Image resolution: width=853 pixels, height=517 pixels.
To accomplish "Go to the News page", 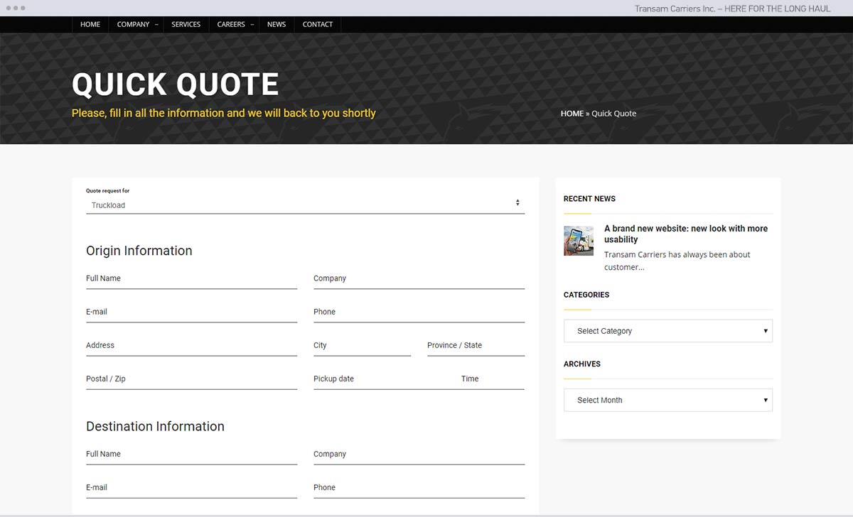I will pyautogui.click(x=277, y=24).
